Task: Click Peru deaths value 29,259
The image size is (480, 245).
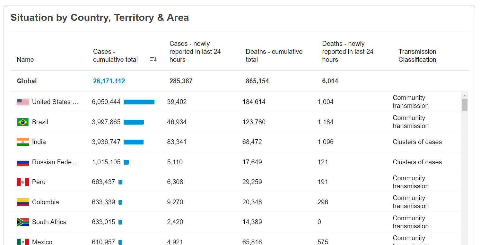Action: click(x=252, y=182)
